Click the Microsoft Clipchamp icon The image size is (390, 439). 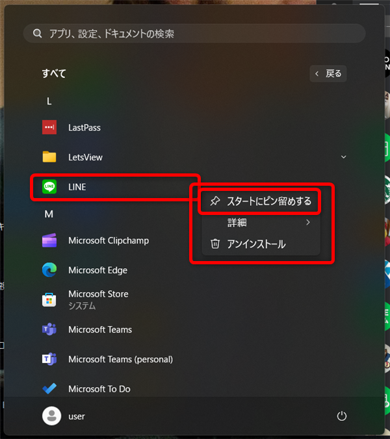(49, 240)
